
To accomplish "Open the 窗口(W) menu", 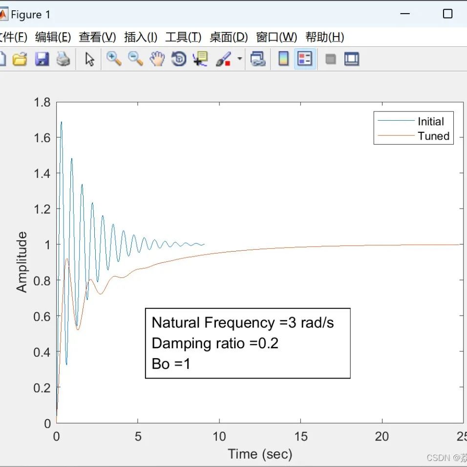I will pos(276,37).
